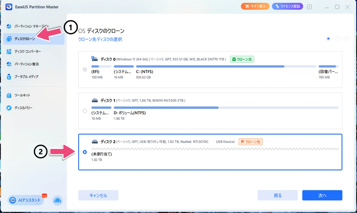Click the 戻る back button
Image resolution: width=357 pixels, height=213 pixels.
278,195
